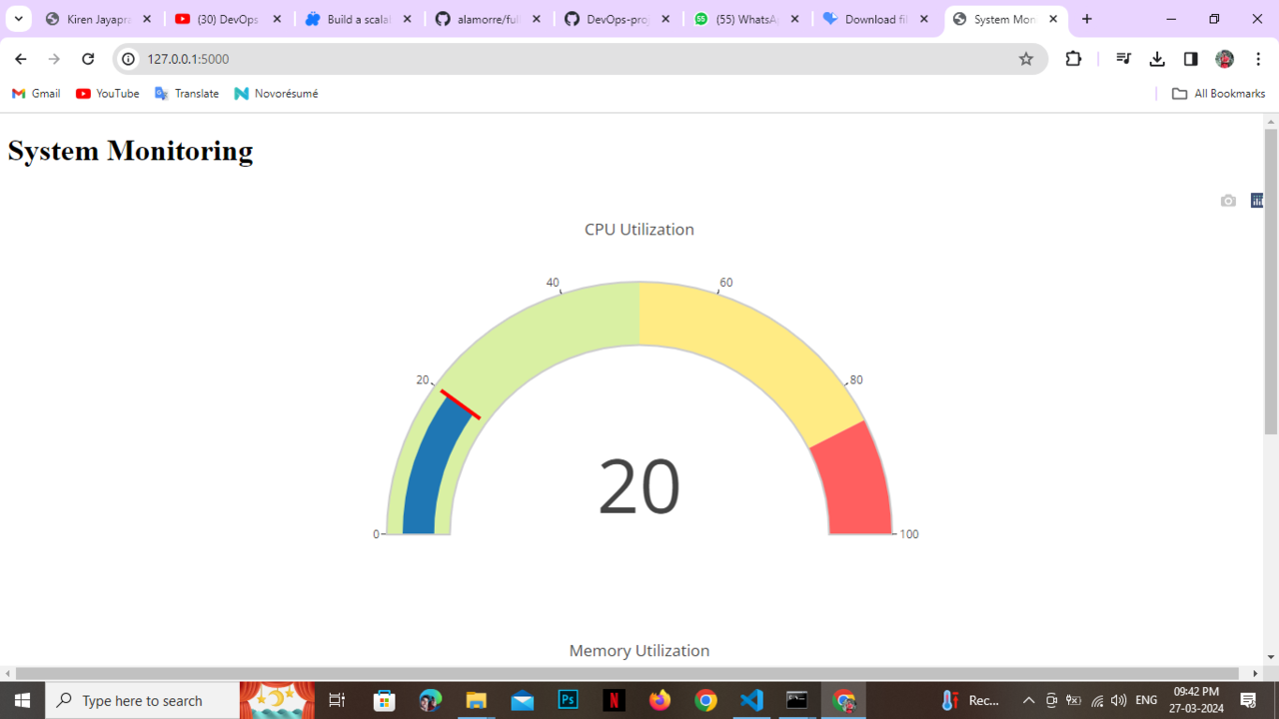Open the Novorésumé bookmark
Image resolution: width=1279 pixels, height=719 pixels.
click(x=276, y=93)
